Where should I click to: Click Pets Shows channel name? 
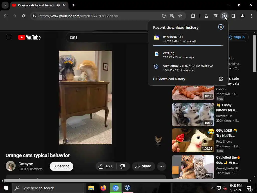click(224, 142)
